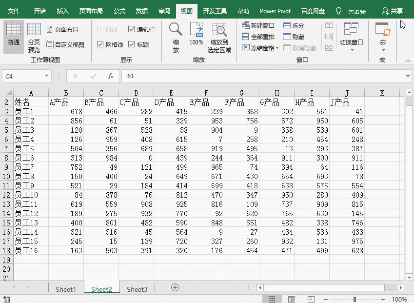Switch to Normal view in status bar
The image size is (414, 303).
point(272,299)
